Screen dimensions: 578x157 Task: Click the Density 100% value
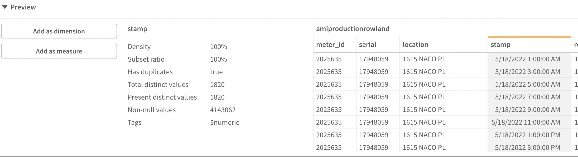(x=219, y=47)
